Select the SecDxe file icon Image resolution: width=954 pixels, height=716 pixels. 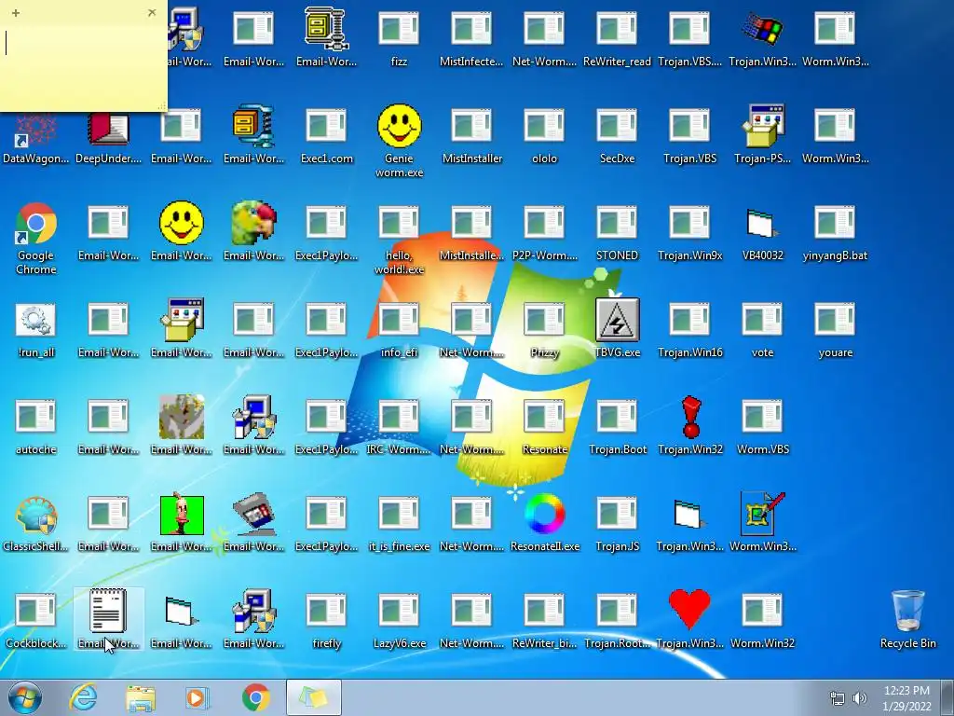[617, 126]
